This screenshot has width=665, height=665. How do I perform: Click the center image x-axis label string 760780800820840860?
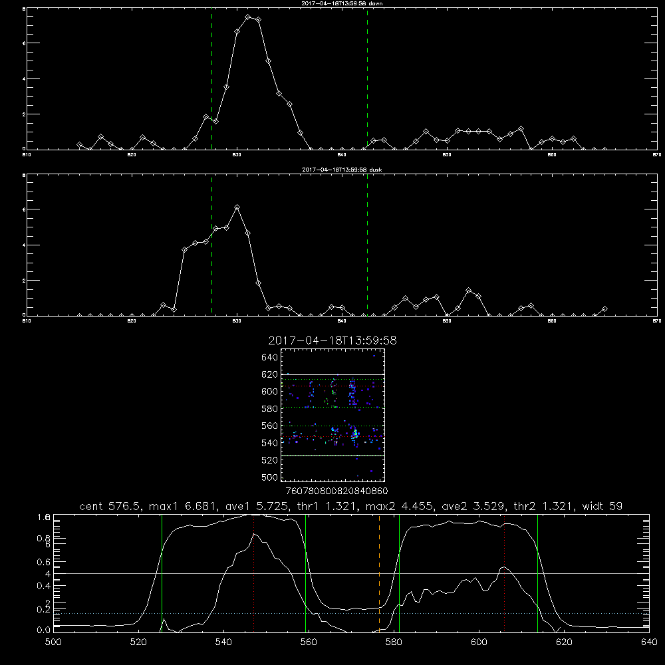tap(336, 491)
